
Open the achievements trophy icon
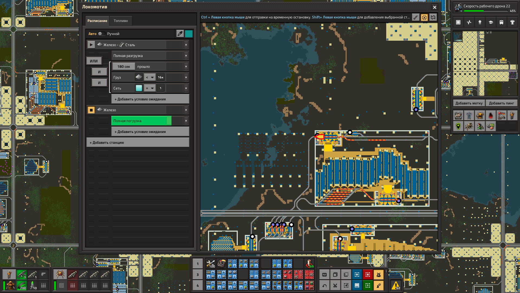tap(512, 22)
